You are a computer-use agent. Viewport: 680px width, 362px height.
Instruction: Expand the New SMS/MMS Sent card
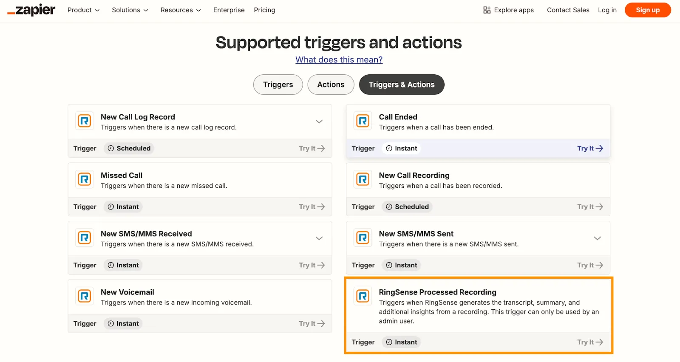597,238
